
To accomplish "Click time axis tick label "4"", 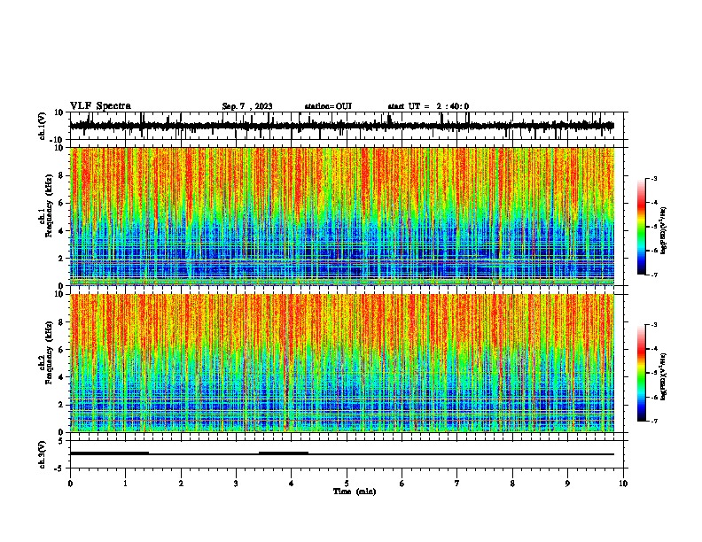I will click(292, 484).
